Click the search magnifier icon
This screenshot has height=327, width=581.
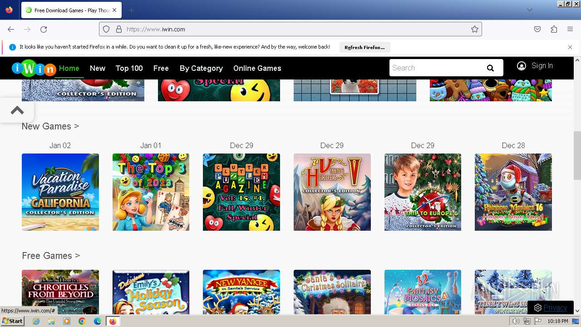(x=490, y=68)
